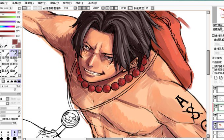Click the zoom in plus button
The image size is (224, 140).
pos(84,8)
